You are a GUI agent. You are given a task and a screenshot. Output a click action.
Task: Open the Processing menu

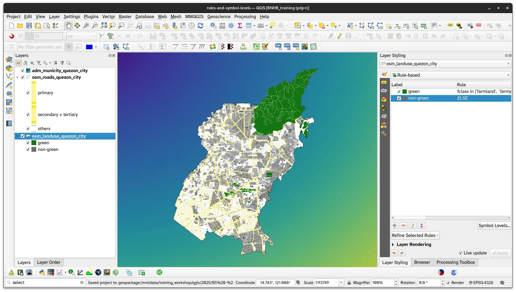(x=245, y=17)
